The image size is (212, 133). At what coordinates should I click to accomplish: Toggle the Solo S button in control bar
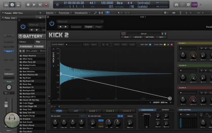click(x=188, y=5)
